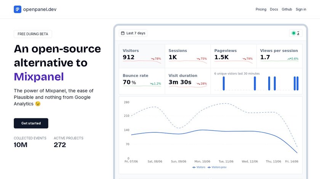Toggle the Visitors:prev series in chart legend
The image size is (320, 179).
219,167
